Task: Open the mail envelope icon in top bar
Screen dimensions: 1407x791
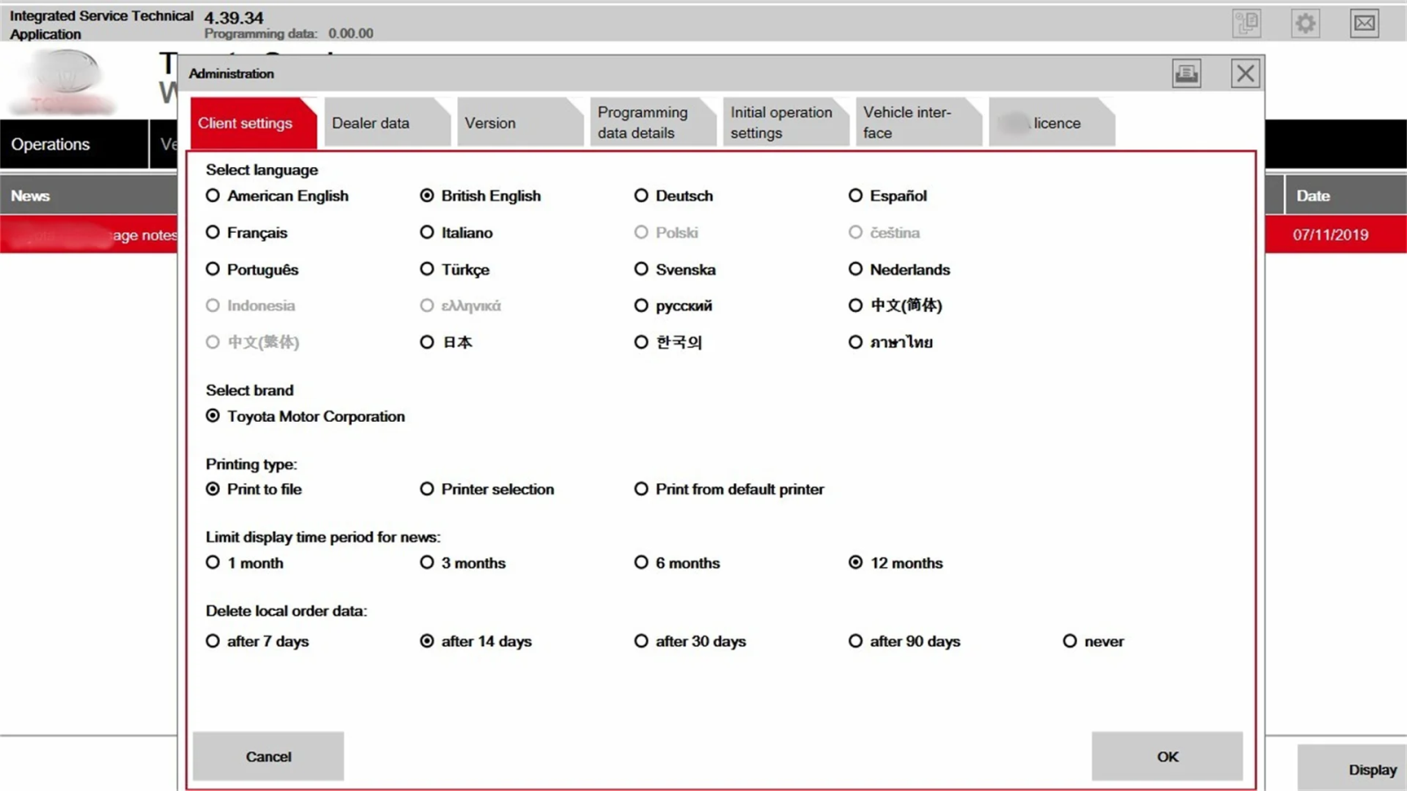Action: (1365, 23)
